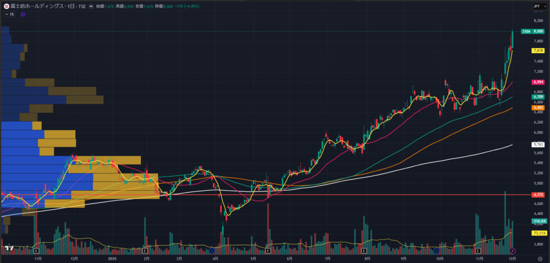Click the Fujibo Holdings symbol logo
Image resolution: width=550 pixels, height=263 pixels.
(x=6, y=6)
